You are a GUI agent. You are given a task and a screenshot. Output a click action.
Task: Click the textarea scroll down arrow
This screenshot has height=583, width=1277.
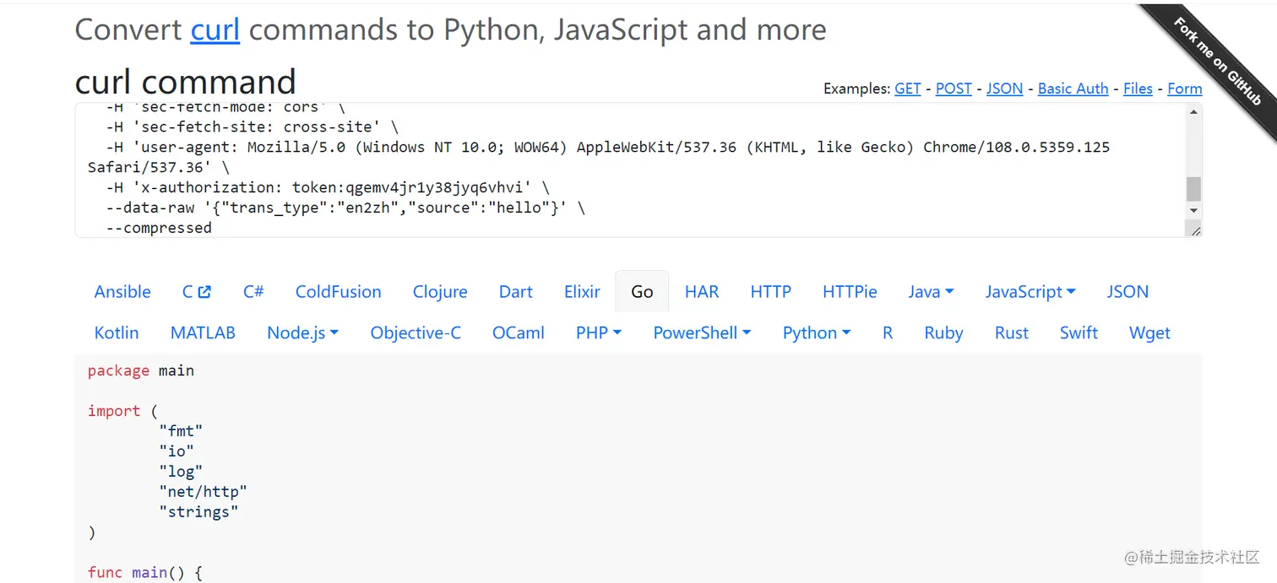pos(1193,210)
